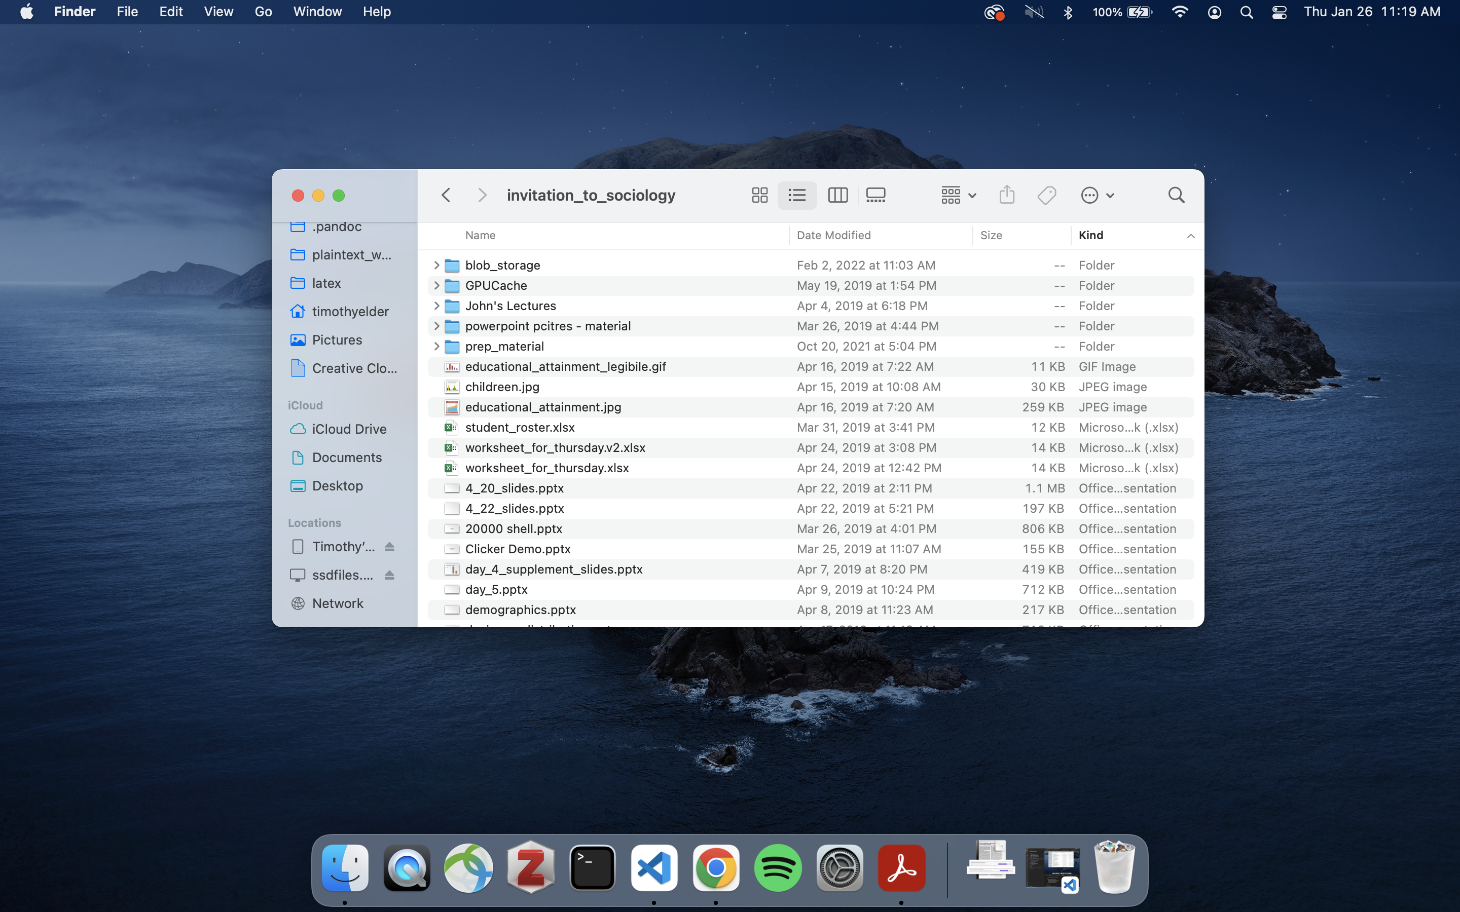Image resolution: width=1460 pixels, height=912 pixels.
Task: Open the Edit menu
Action: point(171,12)
